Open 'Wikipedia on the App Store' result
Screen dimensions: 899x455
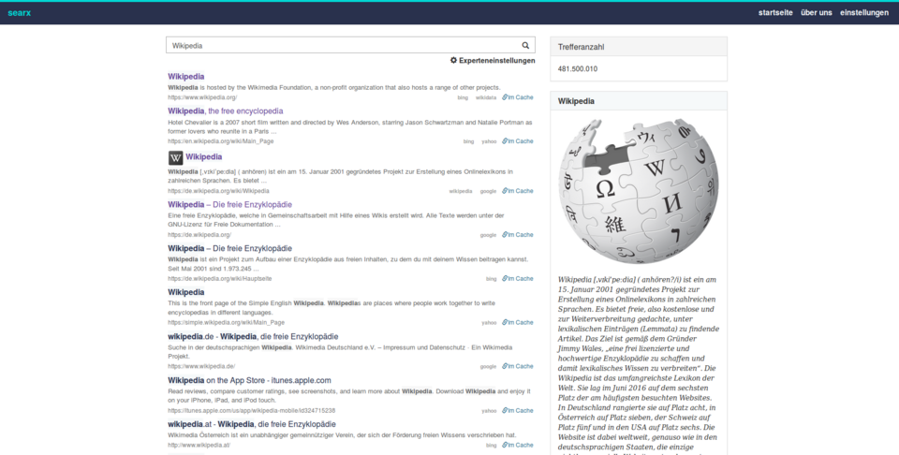[249, 380]
